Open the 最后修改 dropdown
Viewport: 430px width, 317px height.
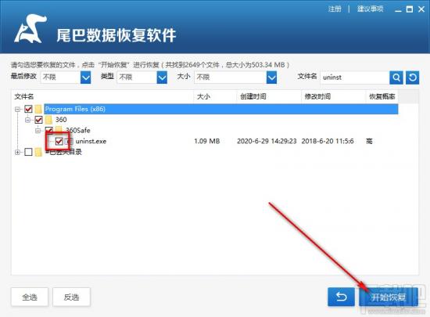click(85, 77)
